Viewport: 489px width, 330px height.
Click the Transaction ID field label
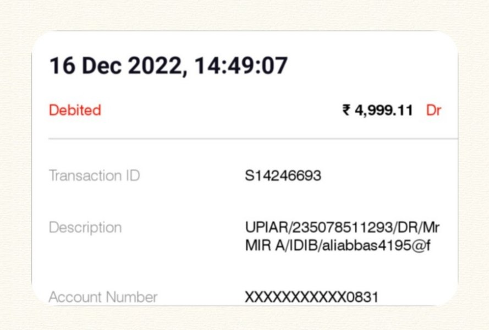tap(94, 175)
